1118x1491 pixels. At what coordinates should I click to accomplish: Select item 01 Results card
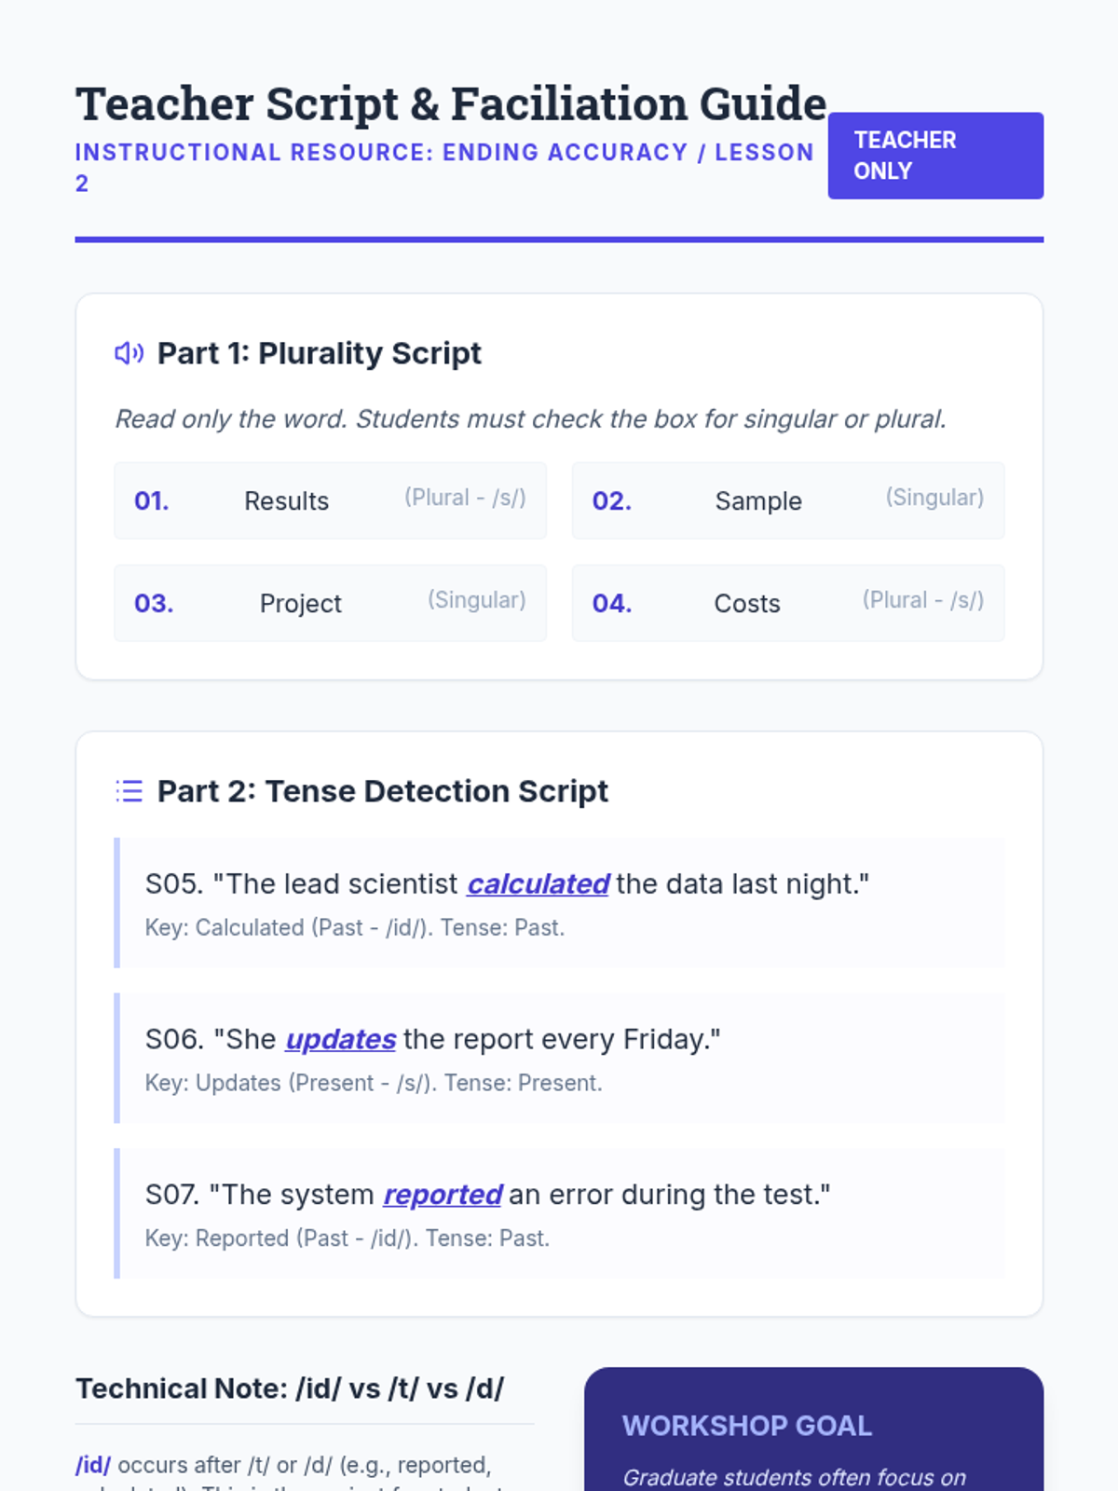pyautogui.click(x=330, y=500)
